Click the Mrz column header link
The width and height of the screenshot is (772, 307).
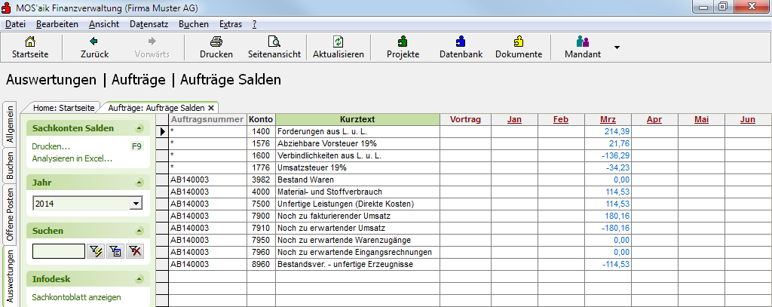point(608,119)
